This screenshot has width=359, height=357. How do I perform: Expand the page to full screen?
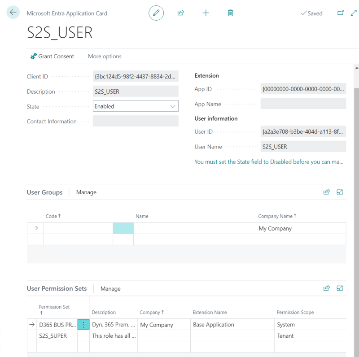[x=353, y=13]
